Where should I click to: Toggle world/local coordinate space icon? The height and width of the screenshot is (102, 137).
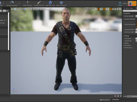[x=93, y=9]
